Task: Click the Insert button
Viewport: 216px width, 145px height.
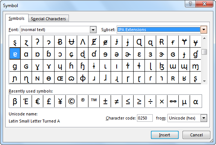Action: (x=164, y=135)
